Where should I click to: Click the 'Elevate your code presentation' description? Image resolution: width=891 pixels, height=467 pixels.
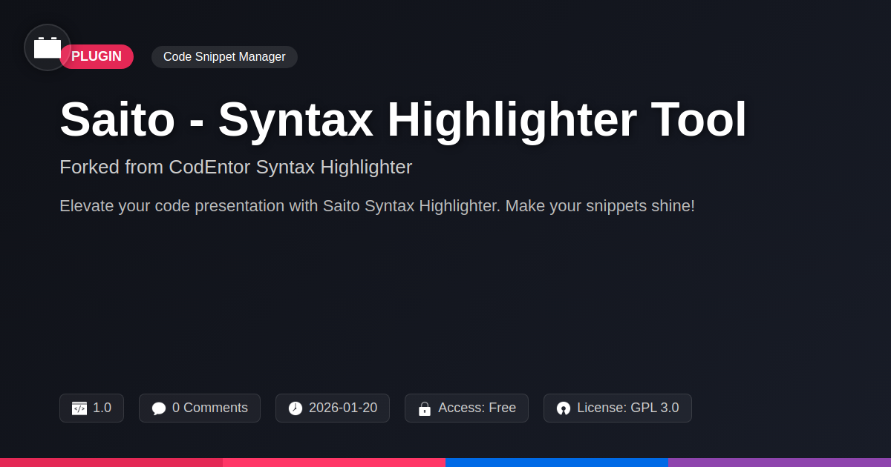point(377,206)
